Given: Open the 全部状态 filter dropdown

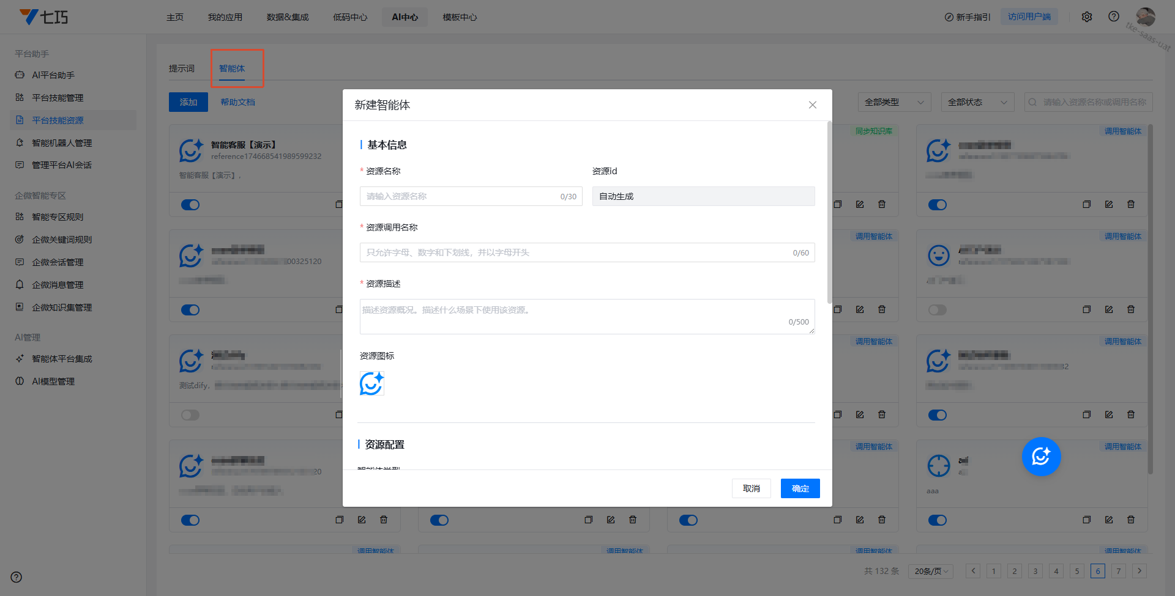Looking at the screenshot, I should [977, 102].
